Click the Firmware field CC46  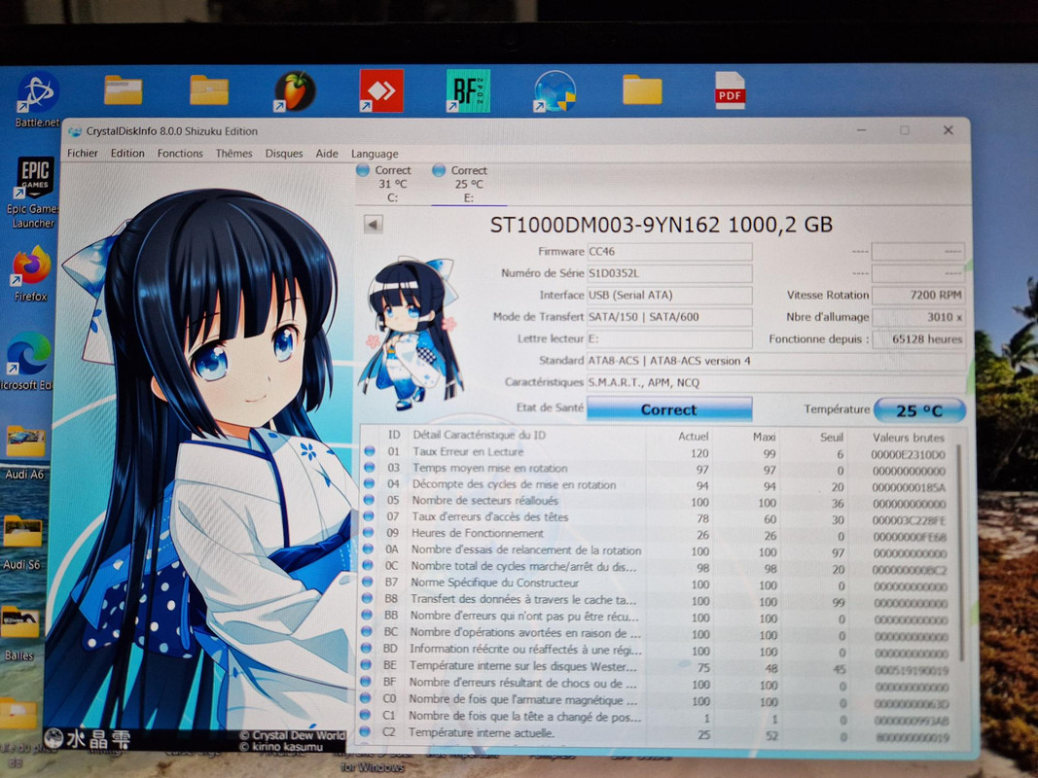coord(669,252)
